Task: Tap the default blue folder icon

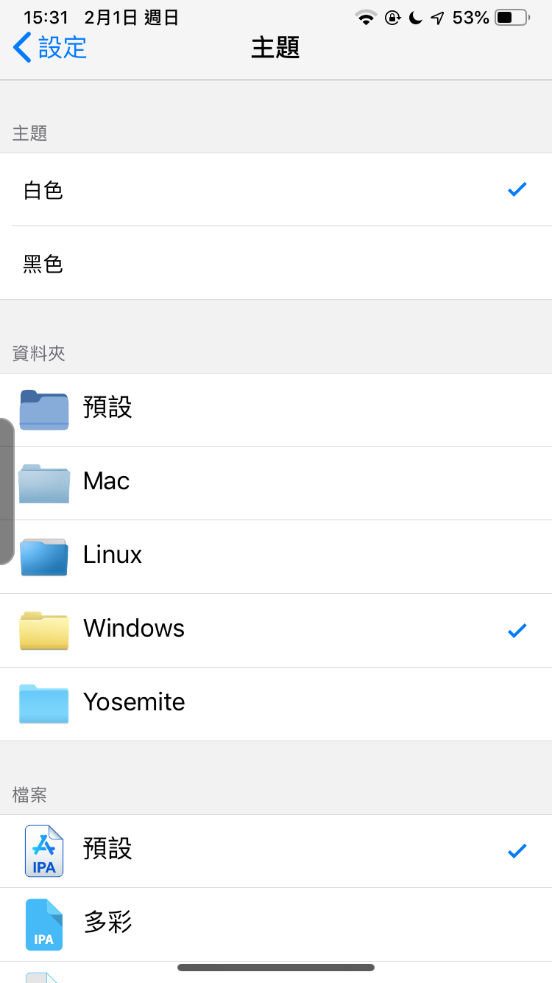Action: [44, 410]
